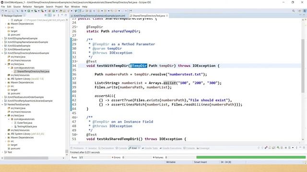307x172 pixels.
Task: Toggle Link with Editor in Package Explorer
Action: (50, 15)
